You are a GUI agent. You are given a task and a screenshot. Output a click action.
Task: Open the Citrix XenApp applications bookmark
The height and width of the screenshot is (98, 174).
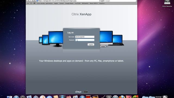click(x=45, y=3)
